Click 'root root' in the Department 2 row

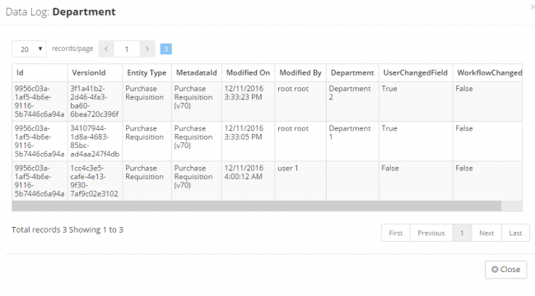coord(300,101)
